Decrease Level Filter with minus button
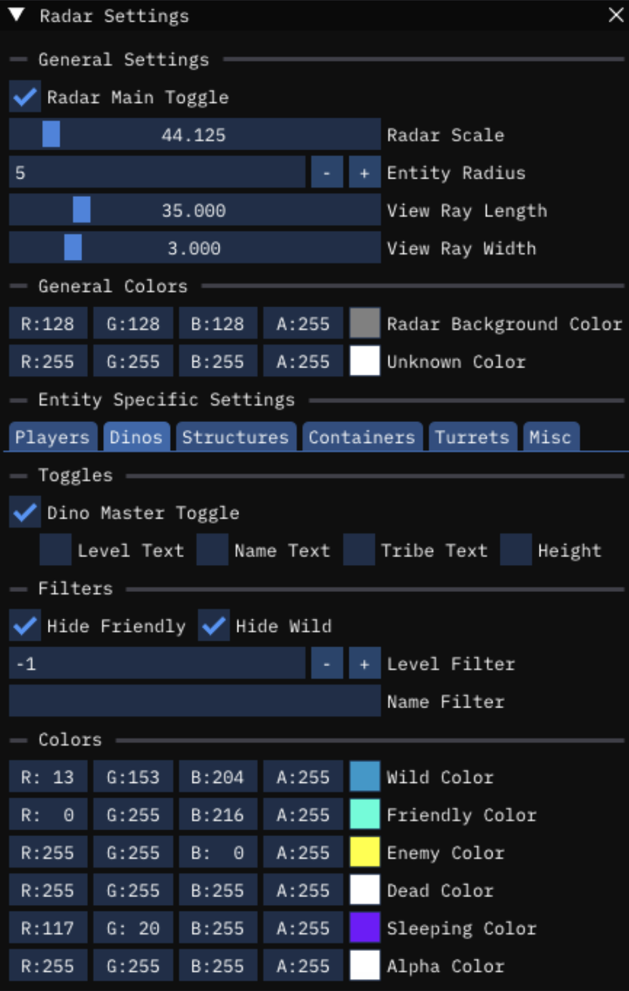 pos(326,664)
